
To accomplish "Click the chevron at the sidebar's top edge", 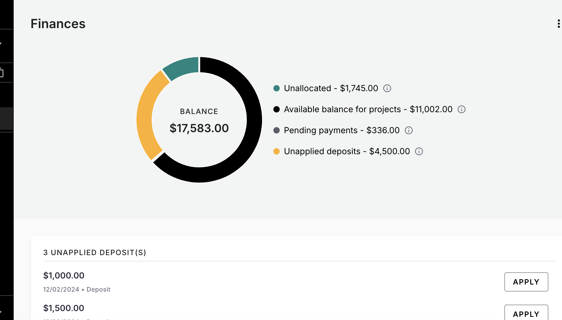I will 1,44.
